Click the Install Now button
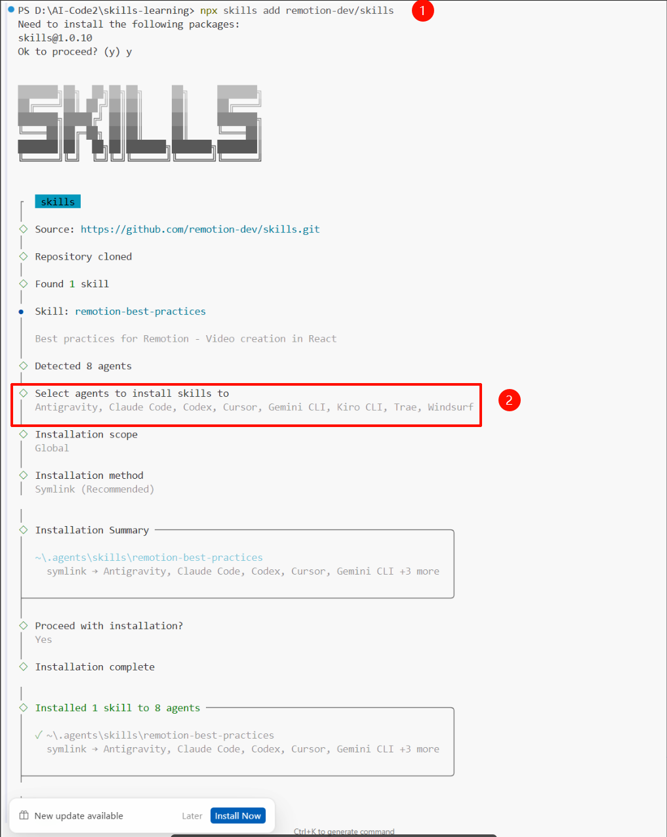Screen dimensions: 667x837 click(x=238, y=815)
